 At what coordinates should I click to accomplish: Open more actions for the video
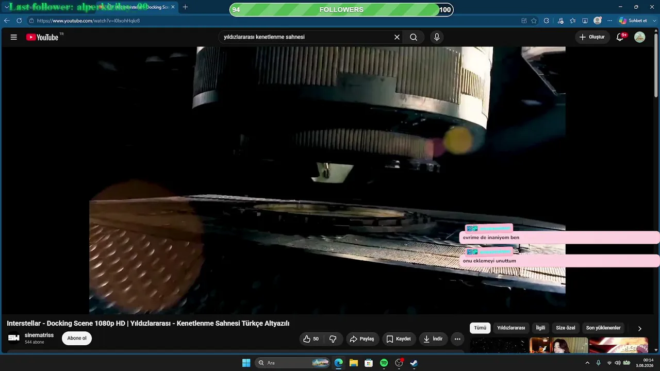tap(457, 339)
